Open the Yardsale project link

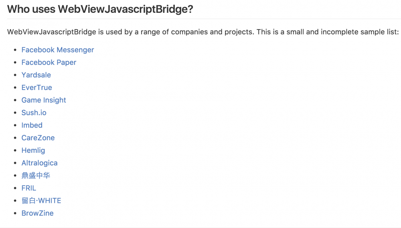36,75
